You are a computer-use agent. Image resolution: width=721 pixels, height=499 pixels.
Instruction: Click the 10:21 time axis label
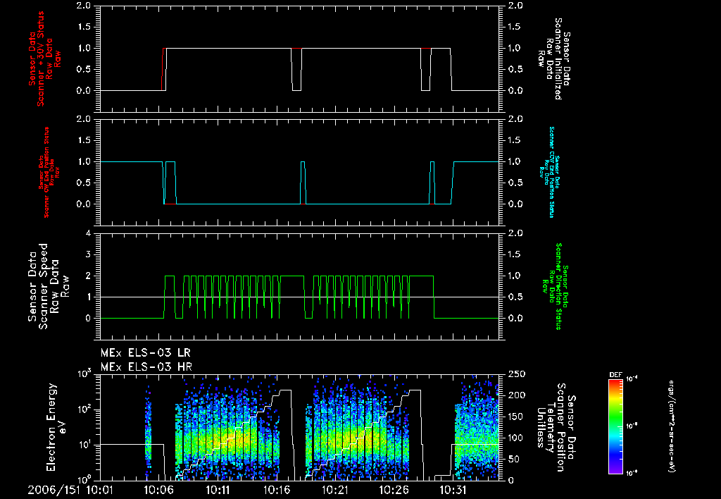335,490
